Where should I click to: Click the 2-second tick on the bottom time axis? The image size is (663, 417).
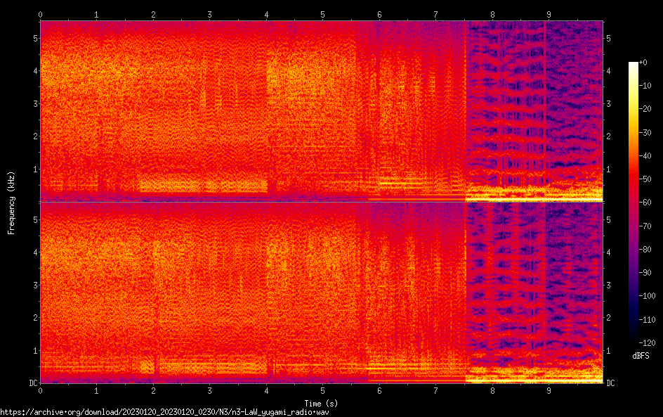point(153,390)
